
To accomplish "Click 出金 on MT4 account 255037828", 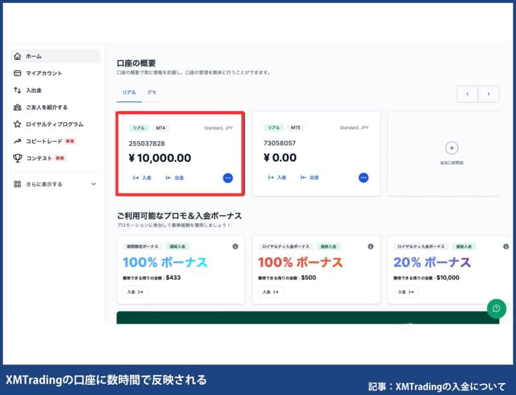I will (175, 178).
